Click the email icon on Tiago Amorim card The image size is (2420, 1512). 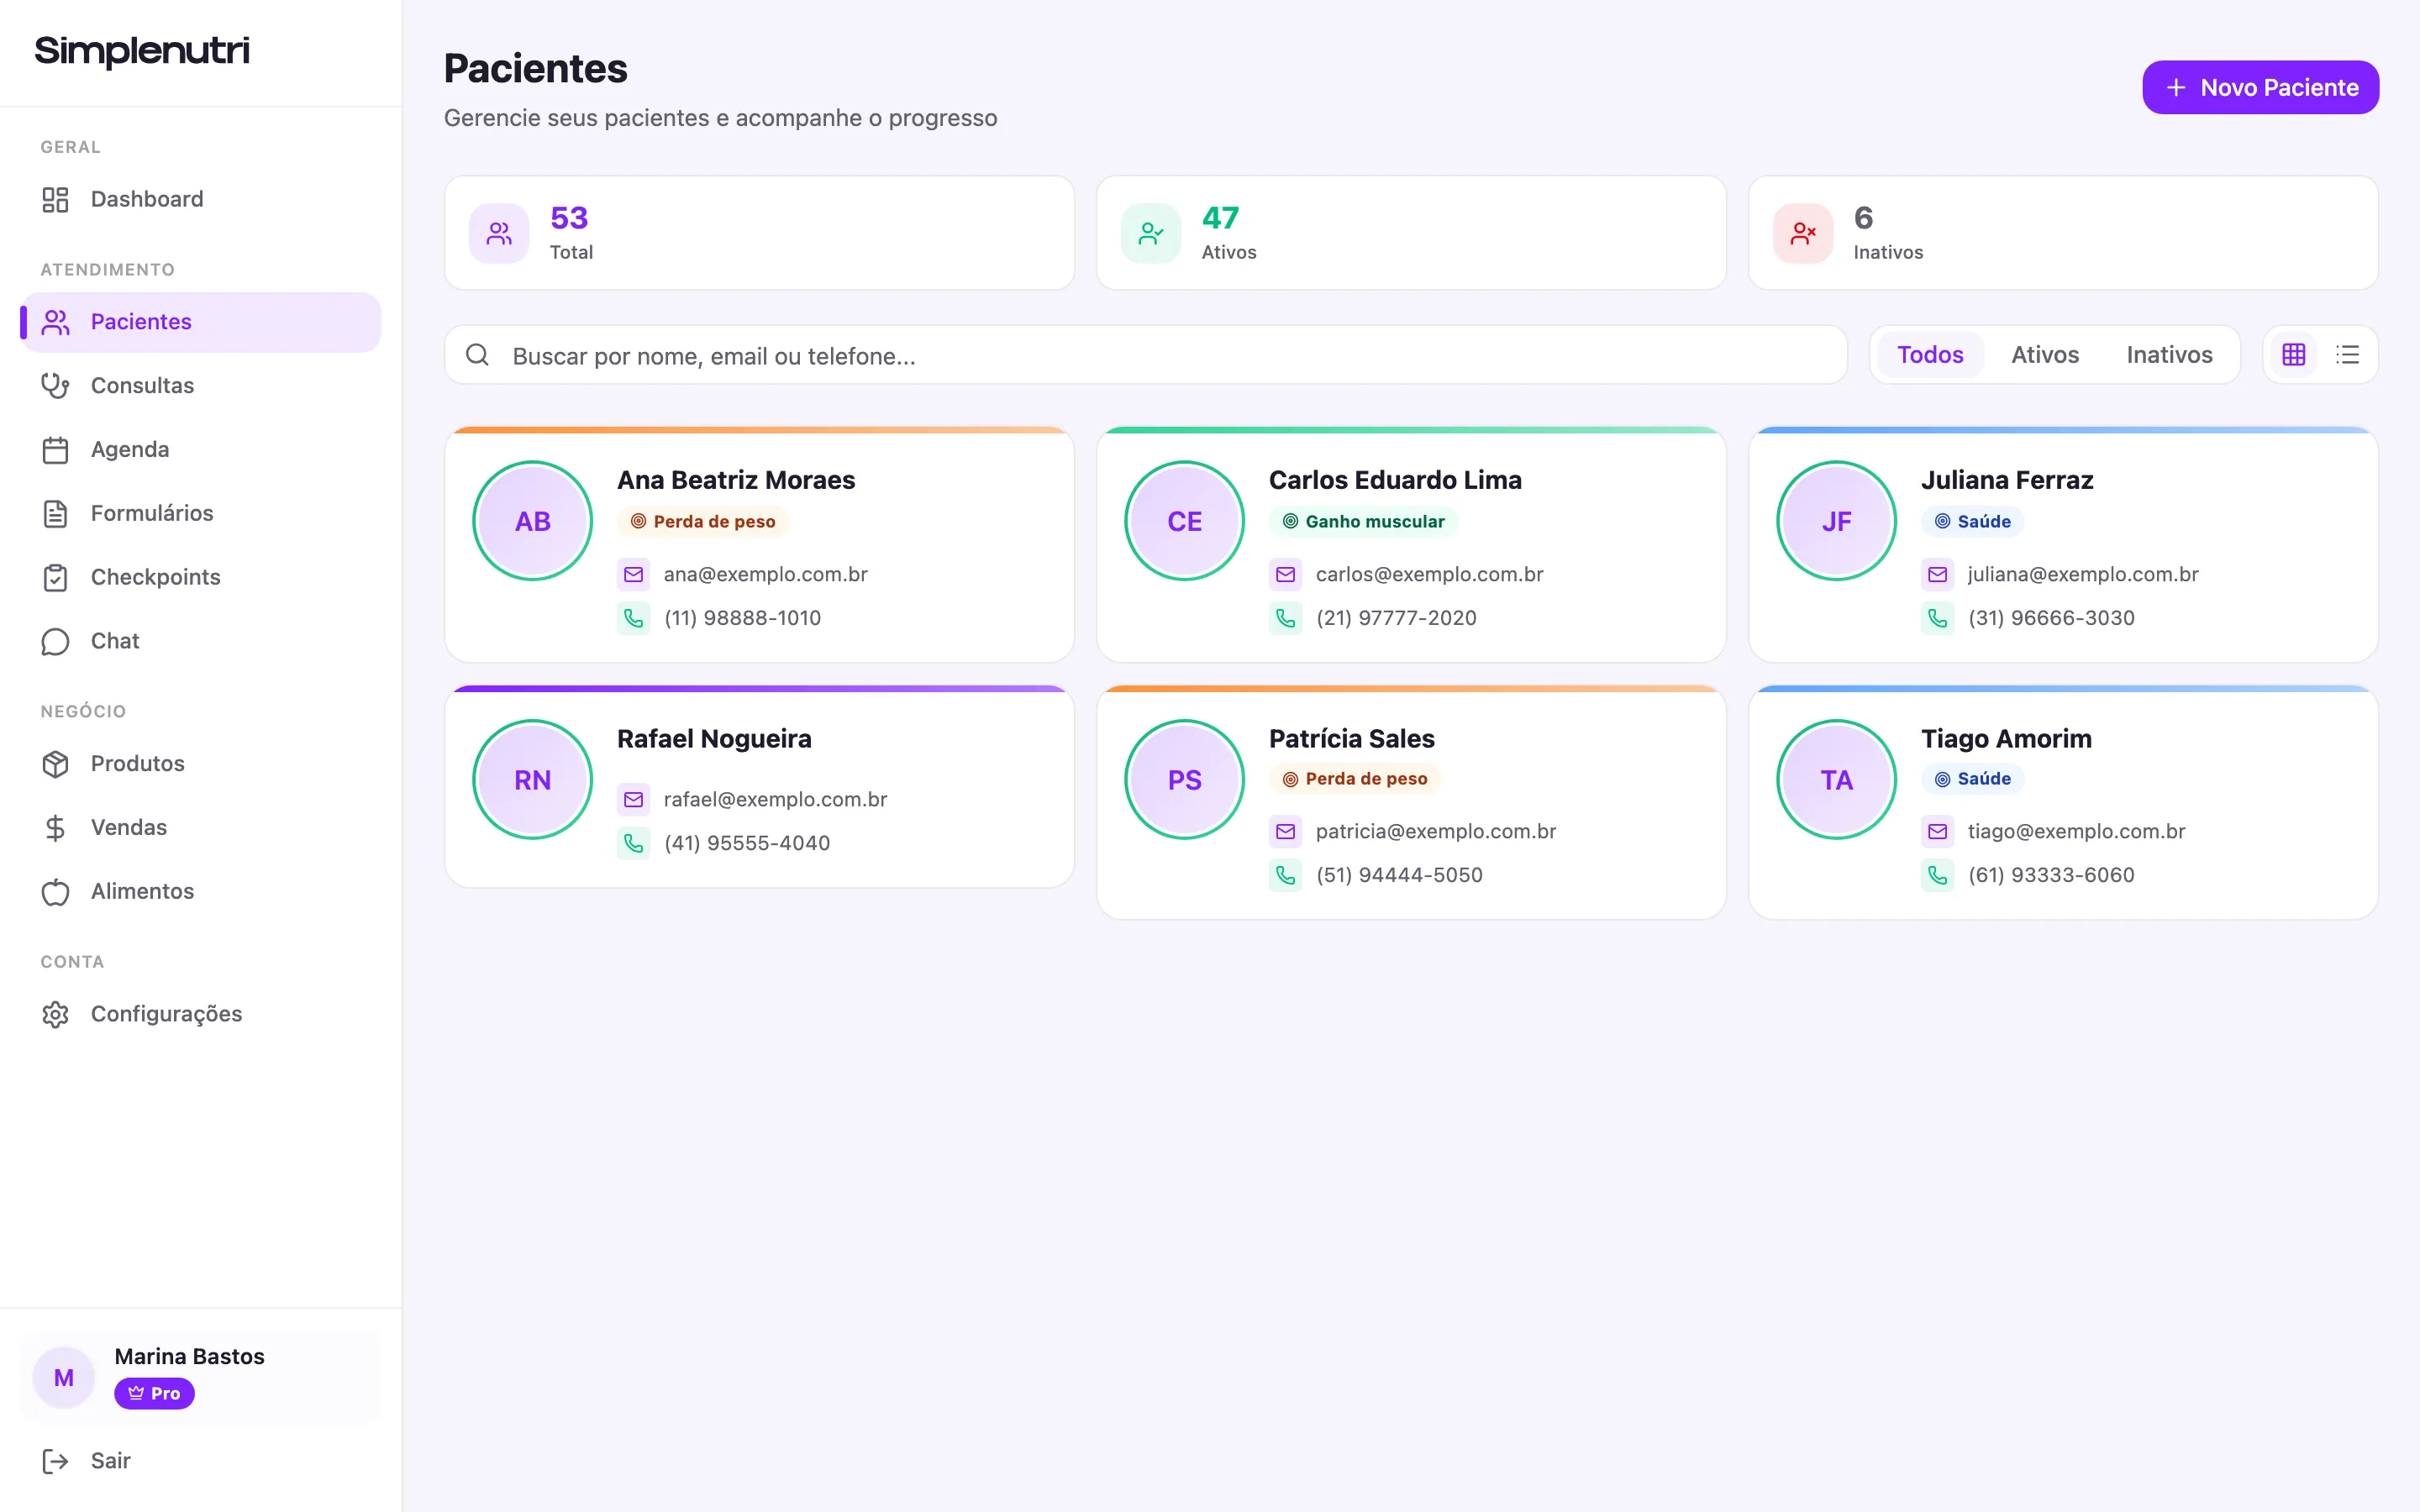click(x=1938, y=831)
